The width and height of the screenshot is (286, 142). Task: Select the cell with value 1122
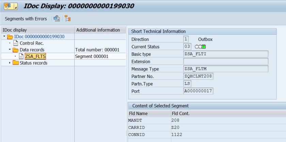(228, 135)
